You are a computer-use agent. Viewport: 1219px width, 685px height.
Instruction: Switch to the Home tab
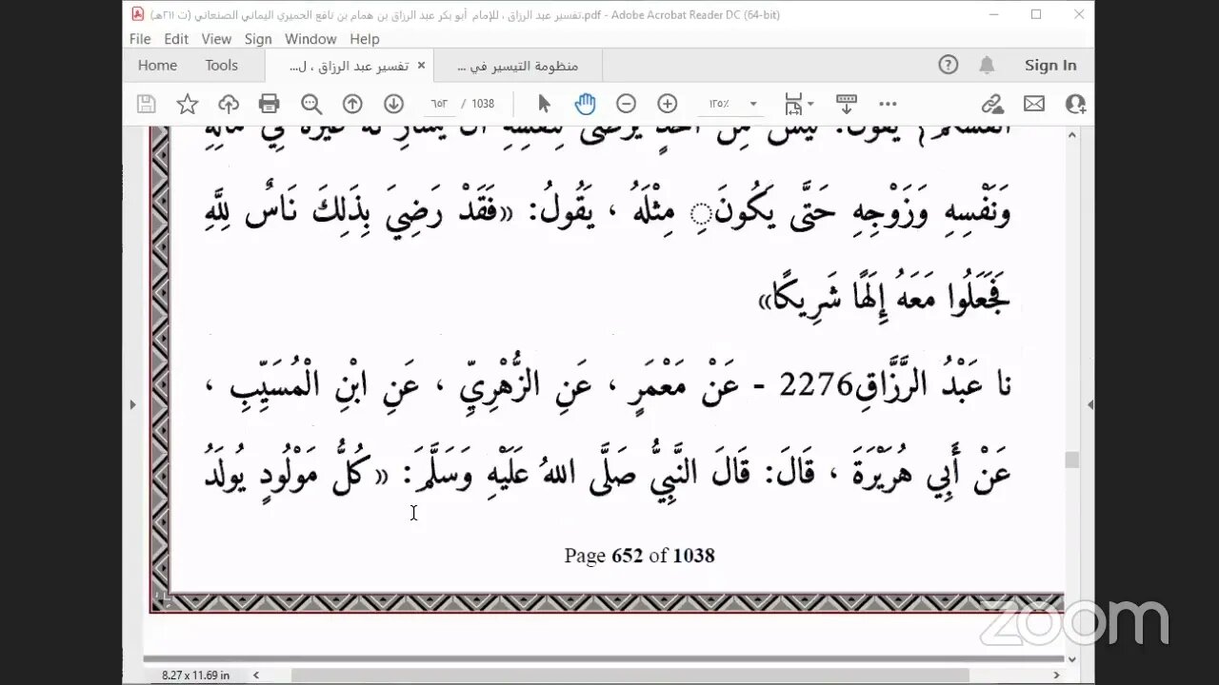(157, 65)
